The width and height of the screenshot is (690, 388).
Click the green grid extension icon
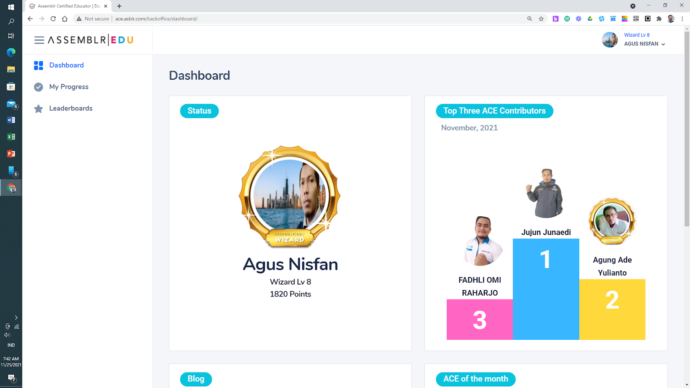pyautogui.click(x=567, y=19)
